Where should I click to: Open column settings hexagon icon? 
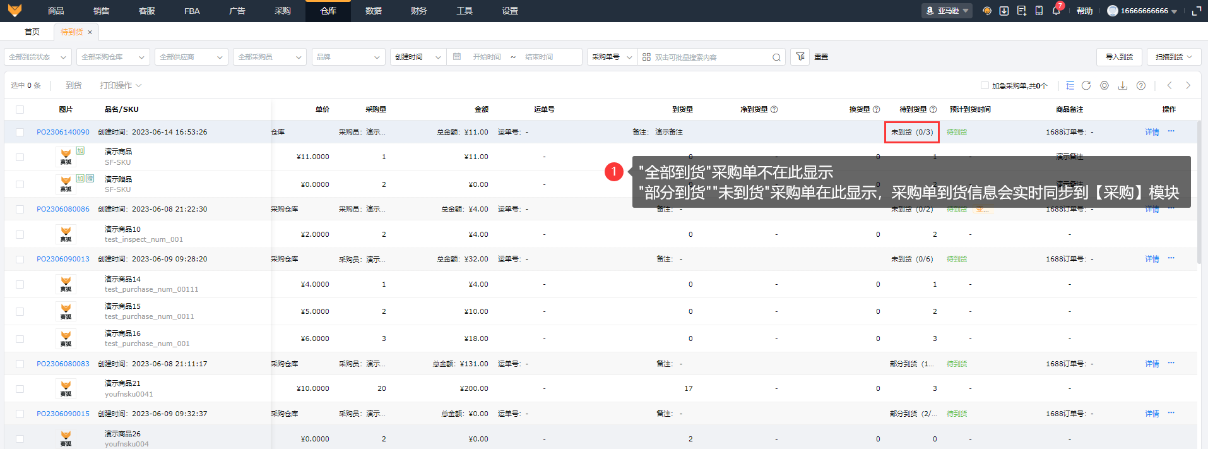click(x=1104, y=85)
